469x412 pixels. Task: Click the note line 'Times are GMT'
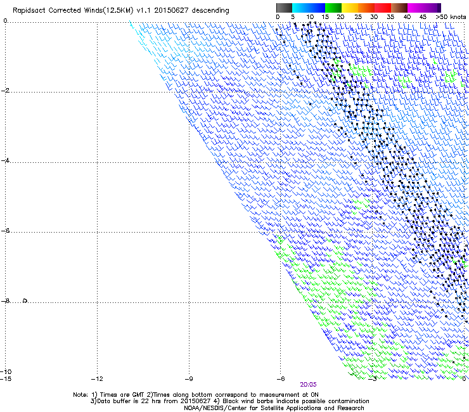click(x=122, y=395)
